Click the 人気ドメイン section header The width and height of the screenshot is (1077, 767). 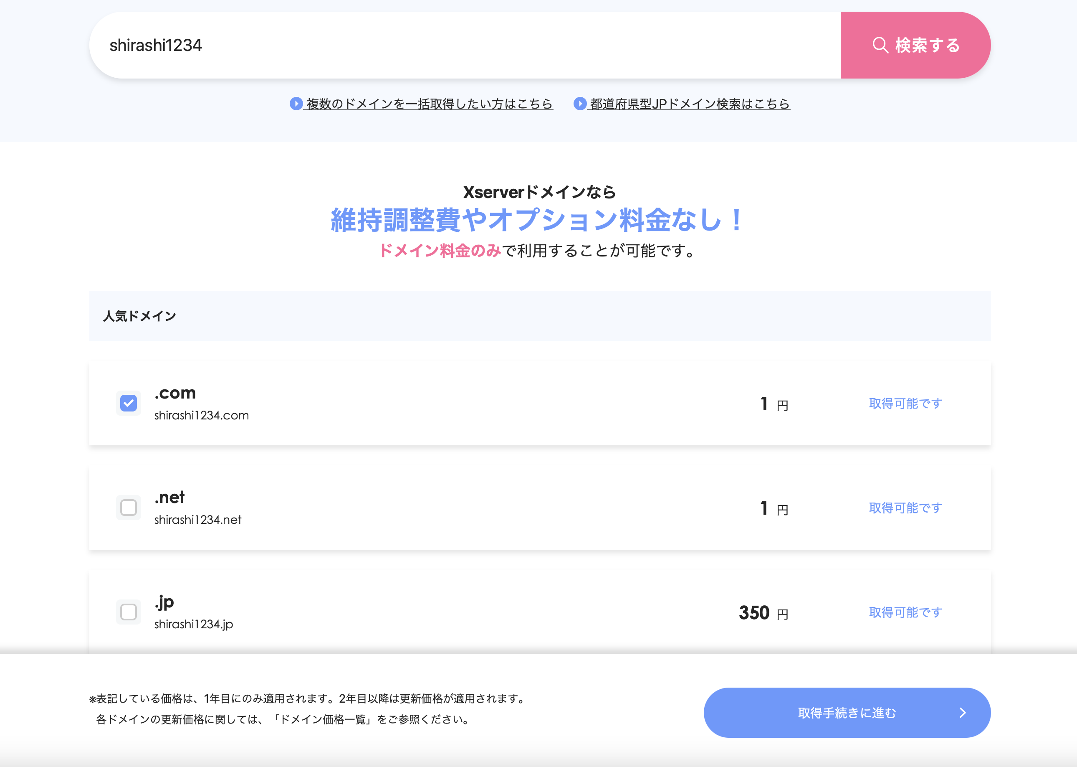140,316
